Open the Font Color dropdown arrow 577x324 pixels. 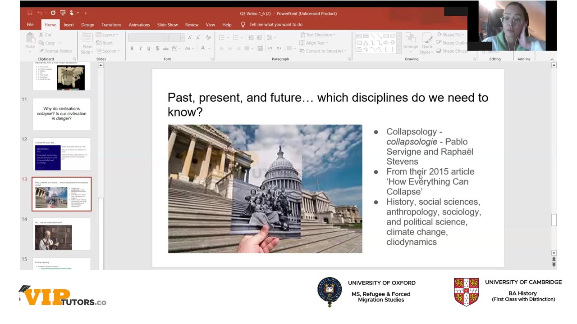pos(209,48)
